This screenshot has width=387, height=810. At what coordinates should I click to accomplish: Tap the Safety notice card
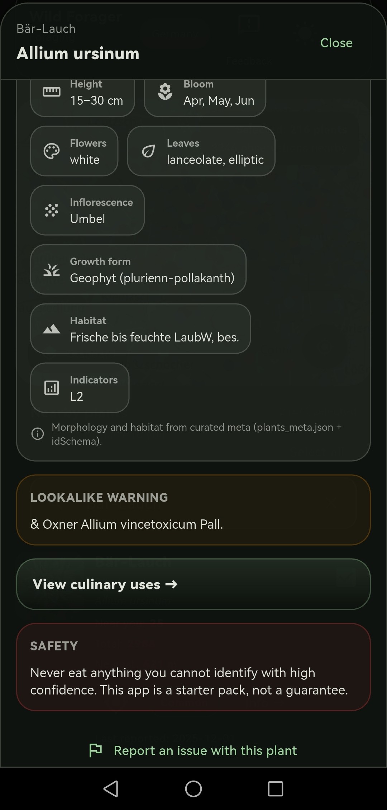(193, 667)
